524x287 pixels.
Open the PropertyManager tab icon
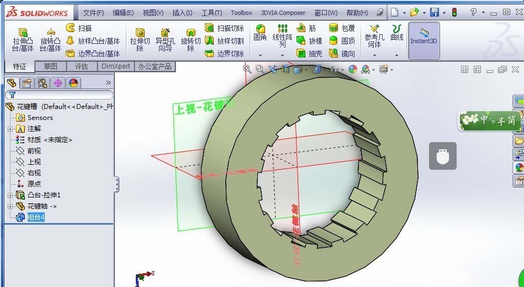coord(27,82)
